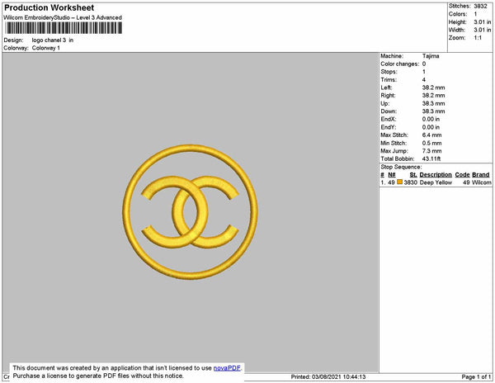Click the EndY value 0.00 in

[x=431, y=127]
